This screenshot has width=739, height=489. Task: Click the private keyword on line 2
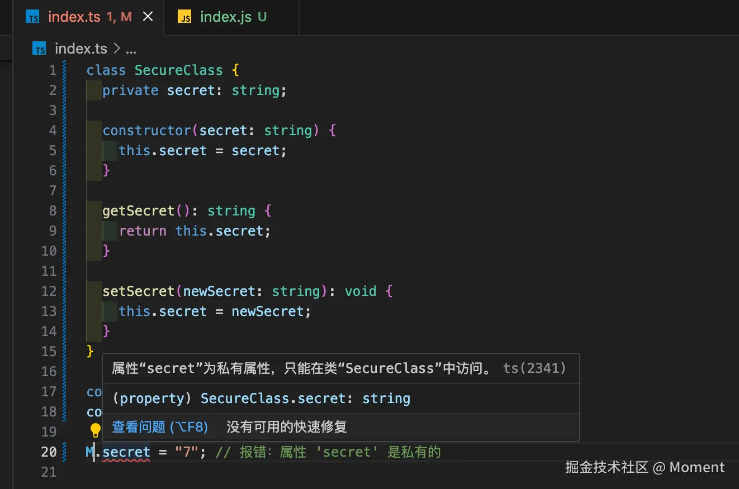point(130,90)
